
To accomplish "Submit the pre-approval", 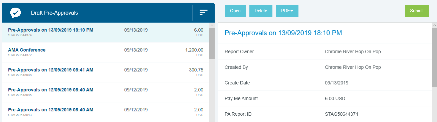I will coord(417,11).
